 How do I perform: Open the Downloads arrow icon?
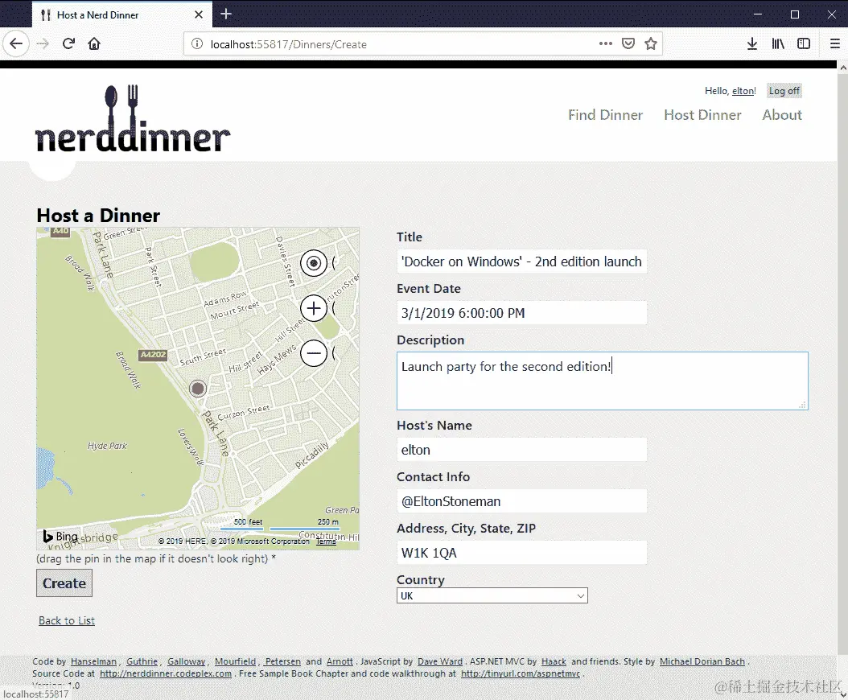(751, 43)
